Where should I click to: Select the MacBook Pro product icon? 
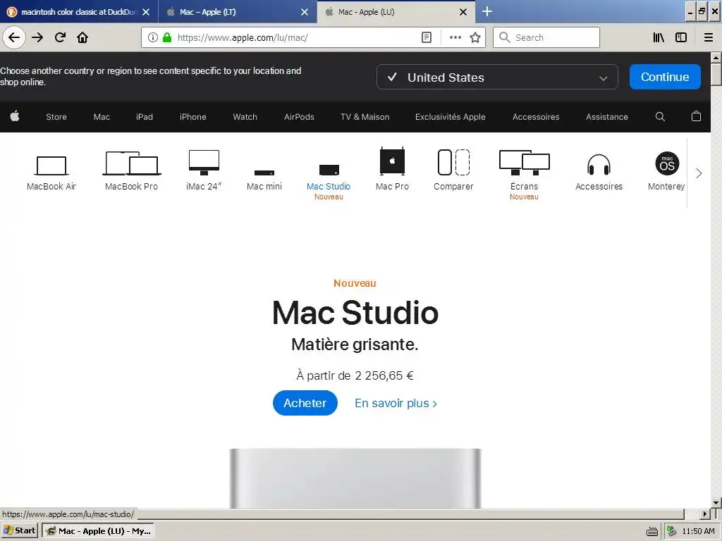click(131, 163)
